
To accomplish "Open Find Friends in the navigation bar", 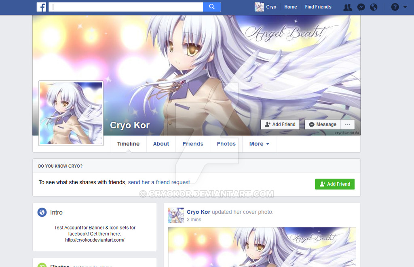I will click(318, 7).
